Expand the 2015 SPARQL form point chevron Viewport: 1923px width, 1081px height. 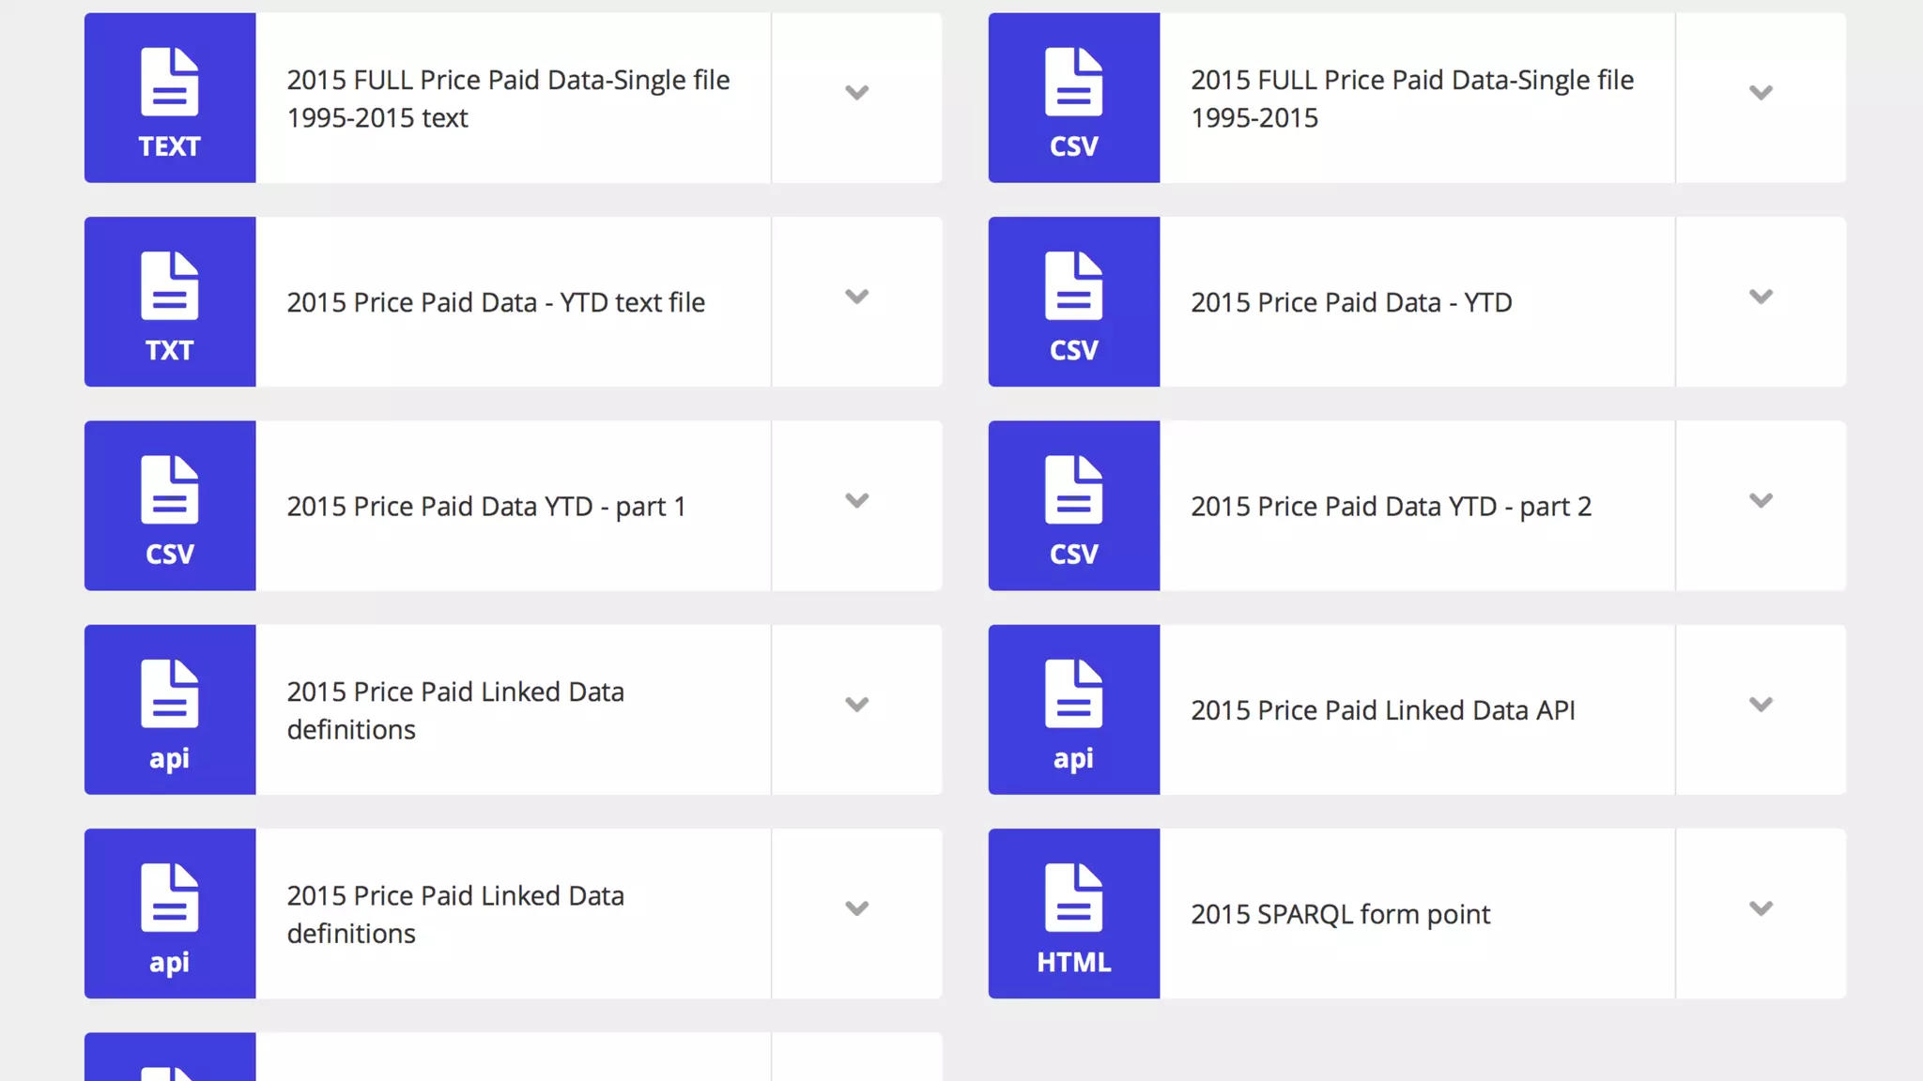pos(1761,908)
